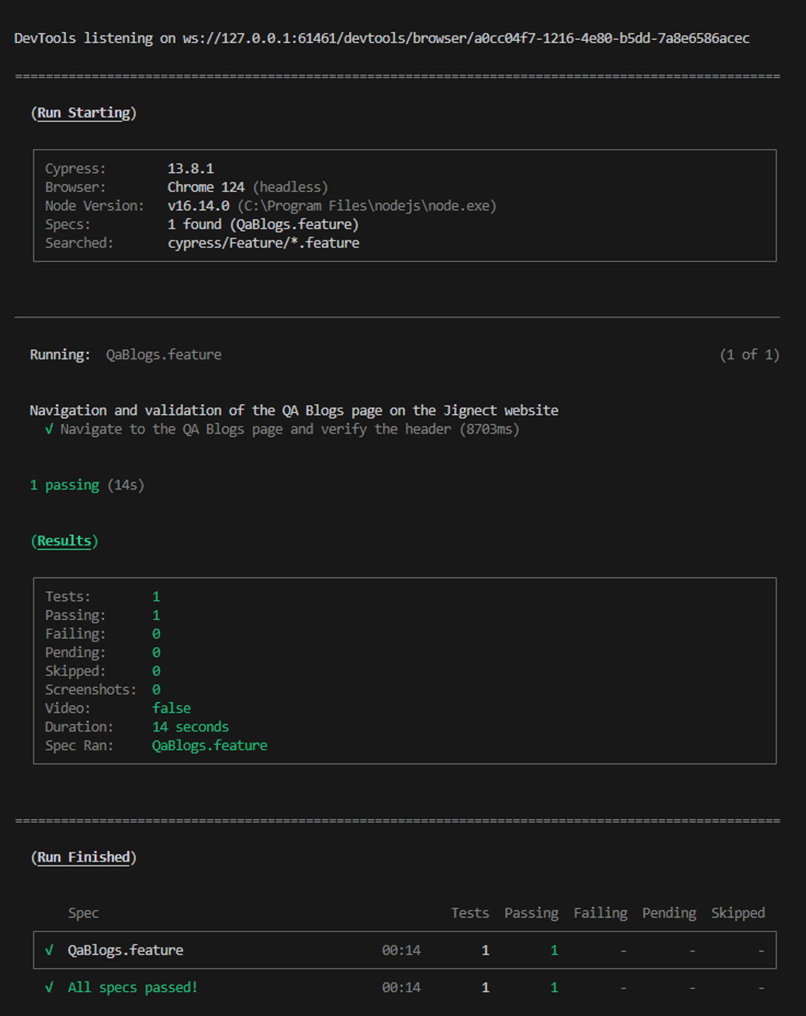The width and height of the screenshot is (806, 1016).
Task: Click the Duration value "14 seconds"
Action: 191,727
